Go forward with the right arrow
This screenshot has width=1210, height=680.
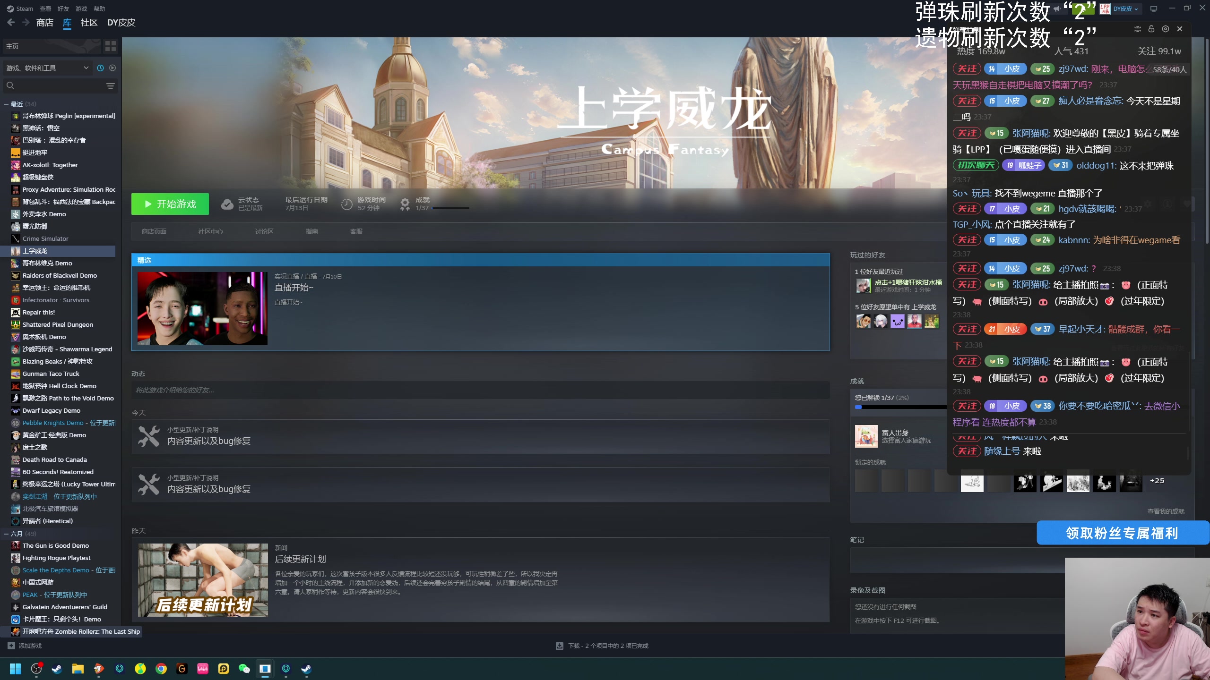(26, 22)
